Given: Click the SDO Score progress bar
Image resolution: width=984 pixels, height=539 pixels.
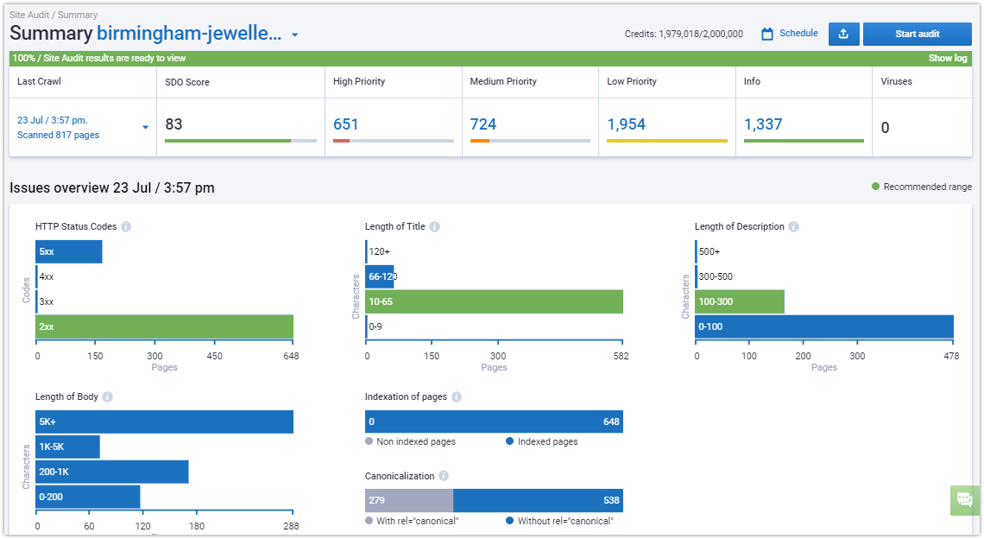Looking at the screenshot, I should [240, 140].
